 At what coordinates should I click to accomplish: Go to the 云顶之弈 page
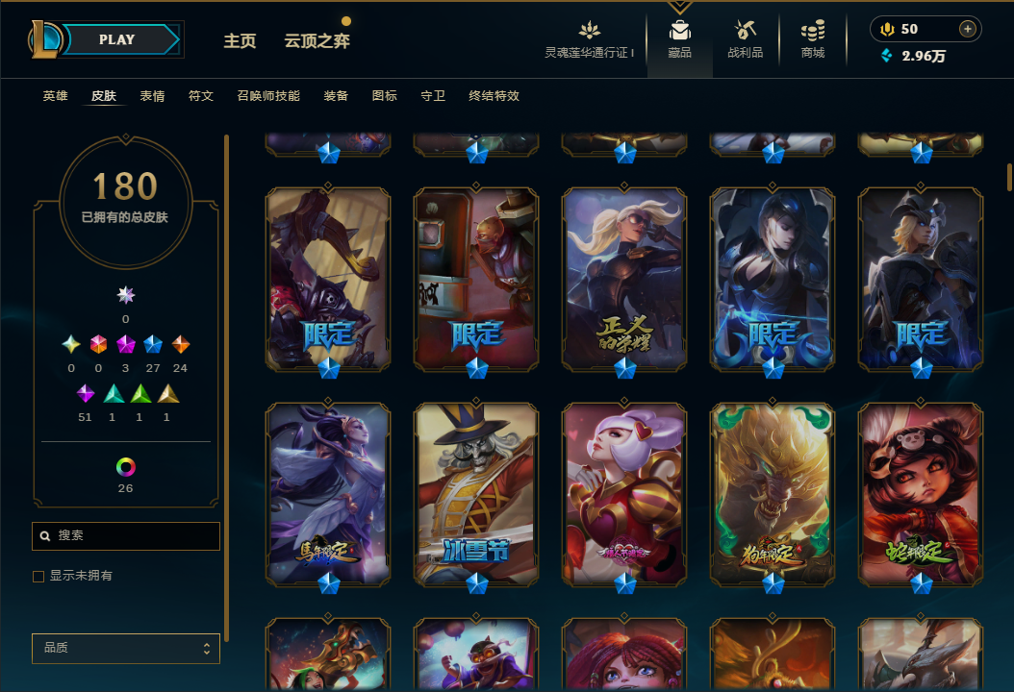pyautogui.click(x=317, y=40)
